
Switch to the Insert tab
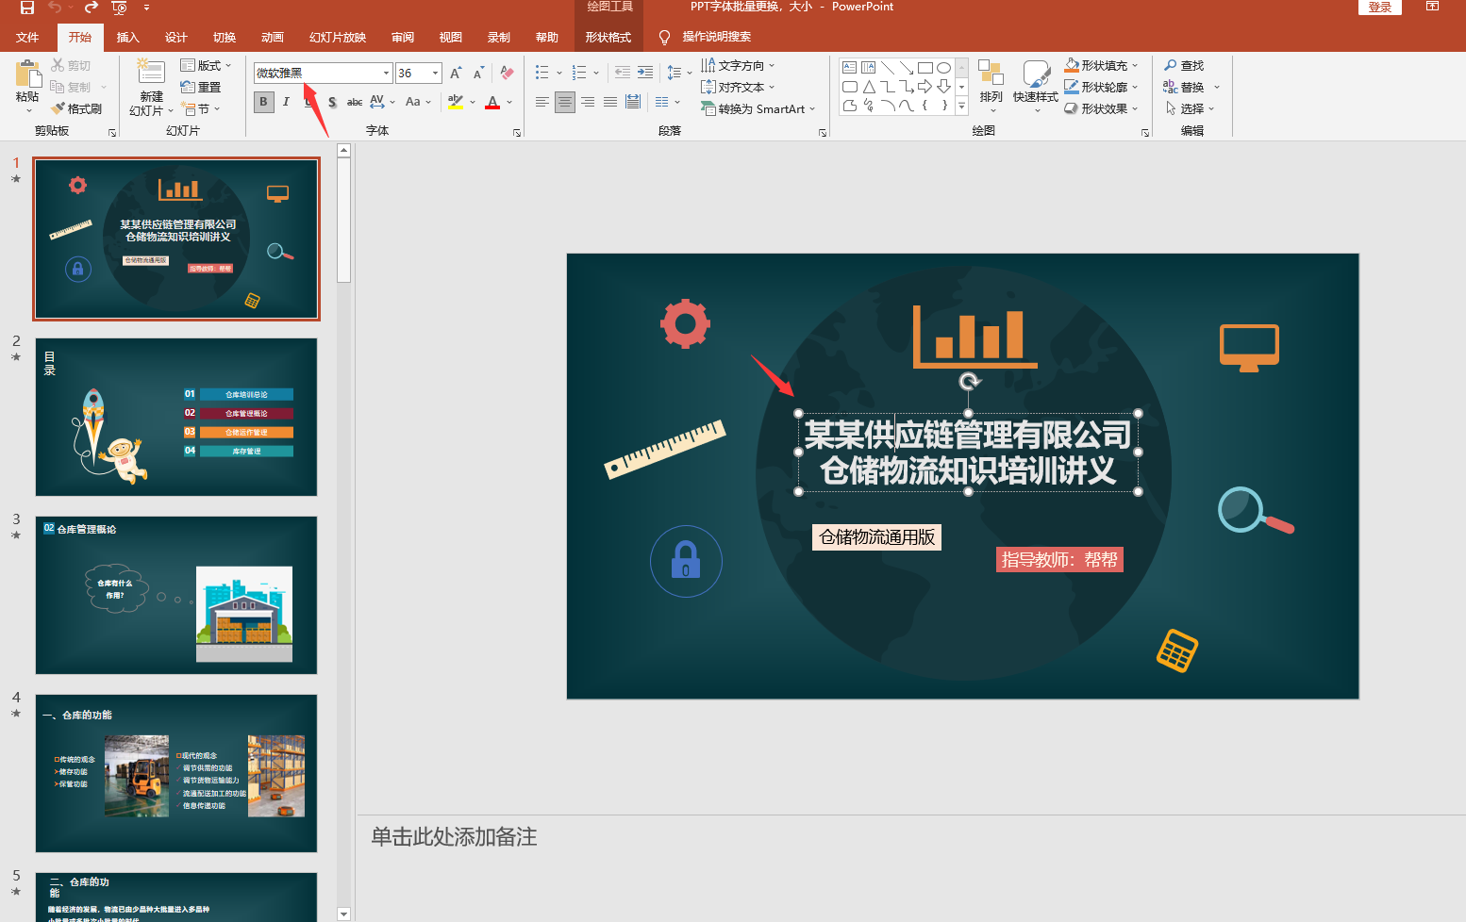[127, 37]
